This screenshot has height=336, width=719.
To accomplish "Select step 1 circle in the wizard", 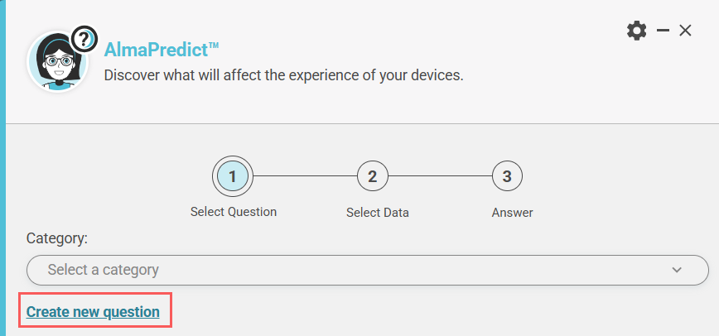I will click(233, 175).
